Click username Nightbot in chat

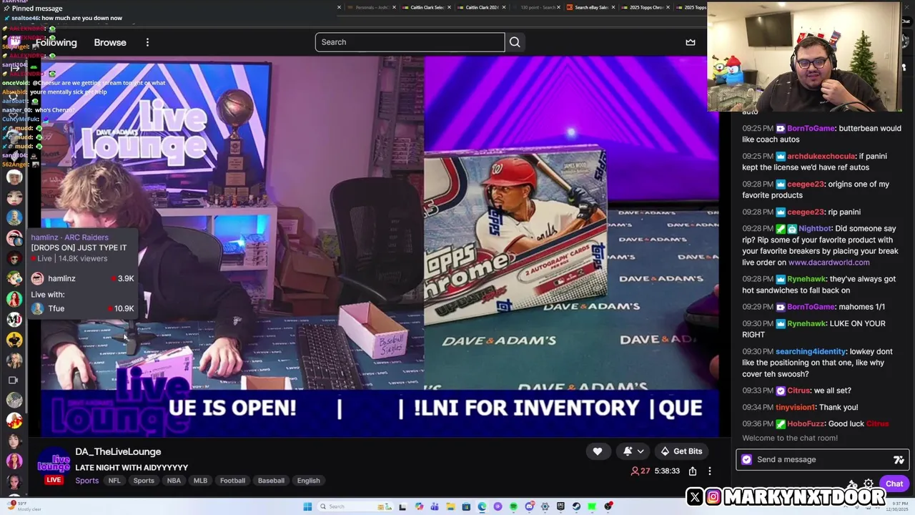click(x=815, y=229)
